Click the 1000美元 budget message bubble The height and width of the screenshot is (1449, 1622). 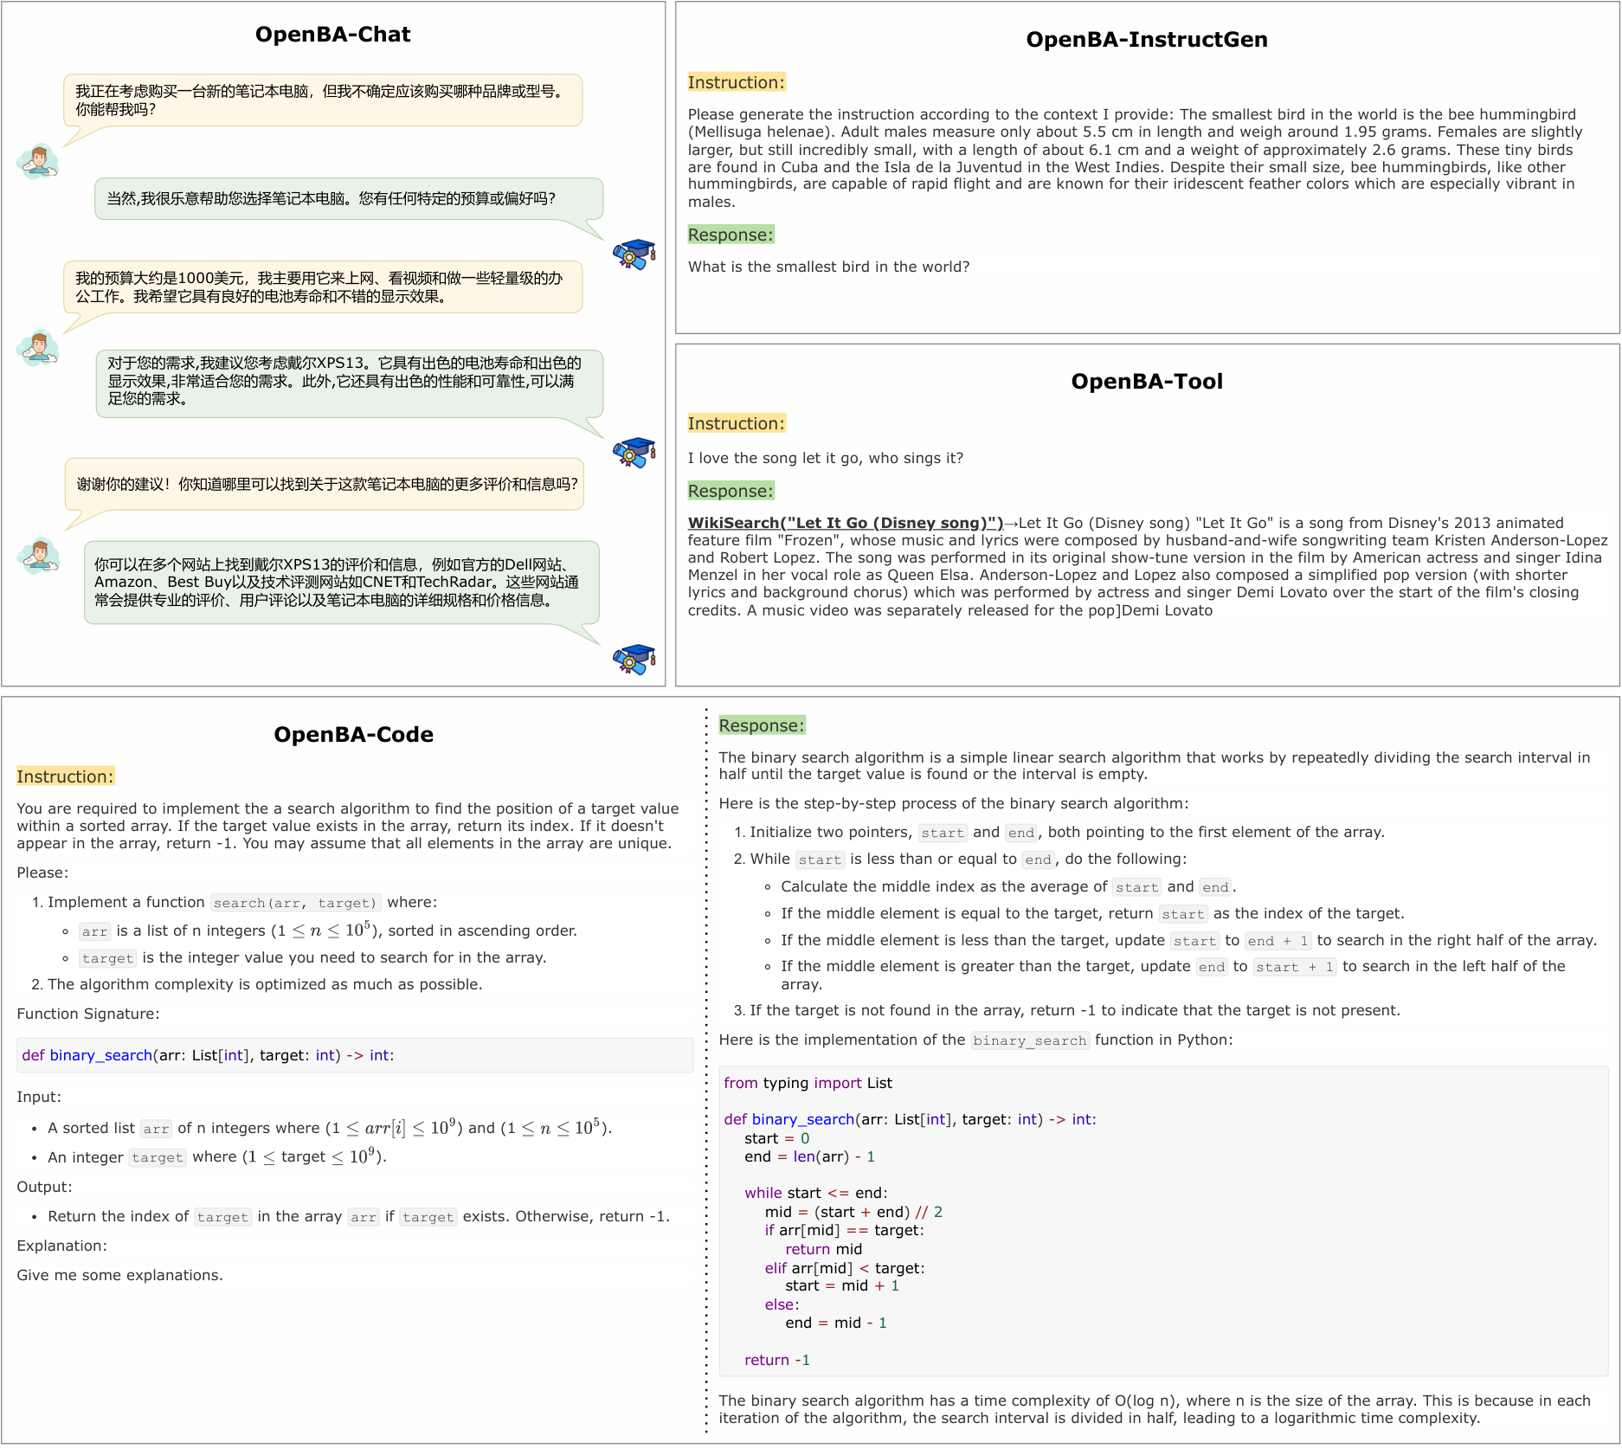(323, 287)
